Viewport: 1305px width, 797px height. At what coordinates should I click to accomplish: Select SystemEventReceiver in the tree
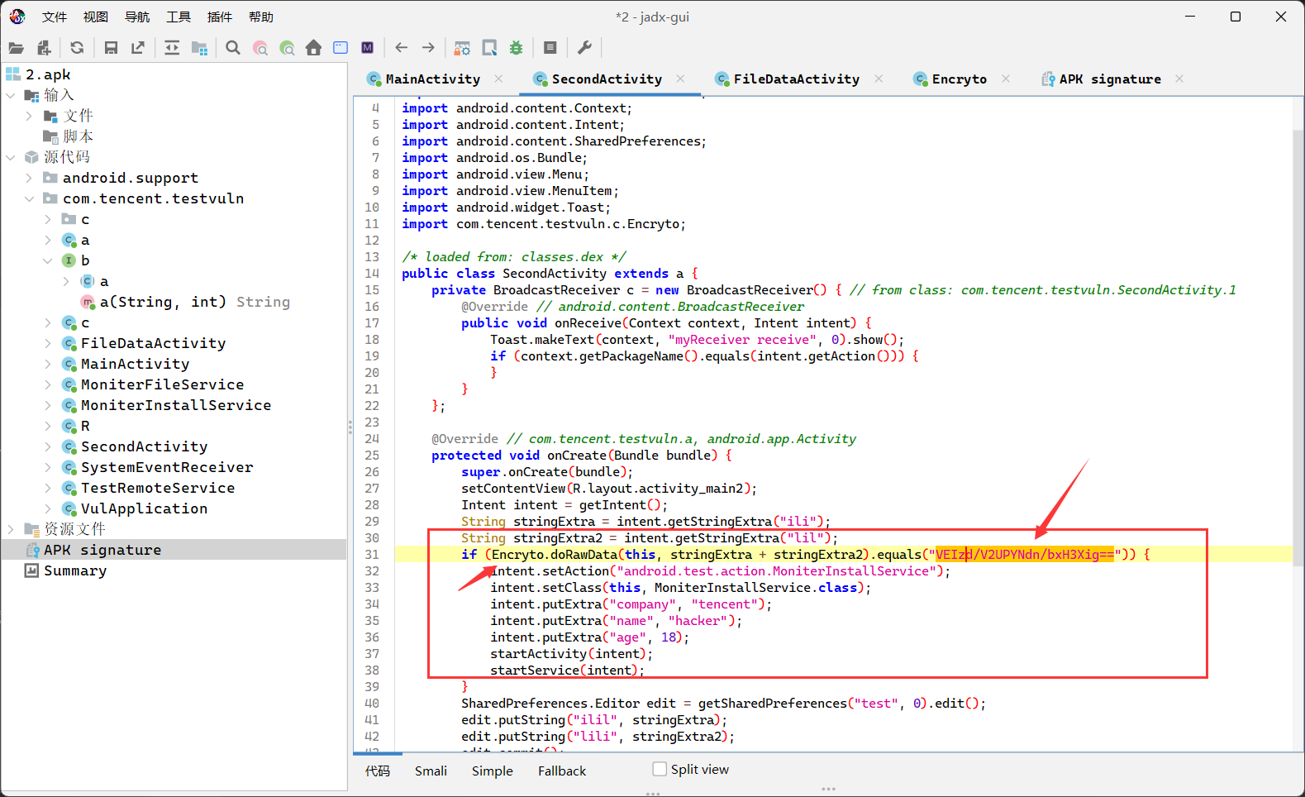point(167,467)
